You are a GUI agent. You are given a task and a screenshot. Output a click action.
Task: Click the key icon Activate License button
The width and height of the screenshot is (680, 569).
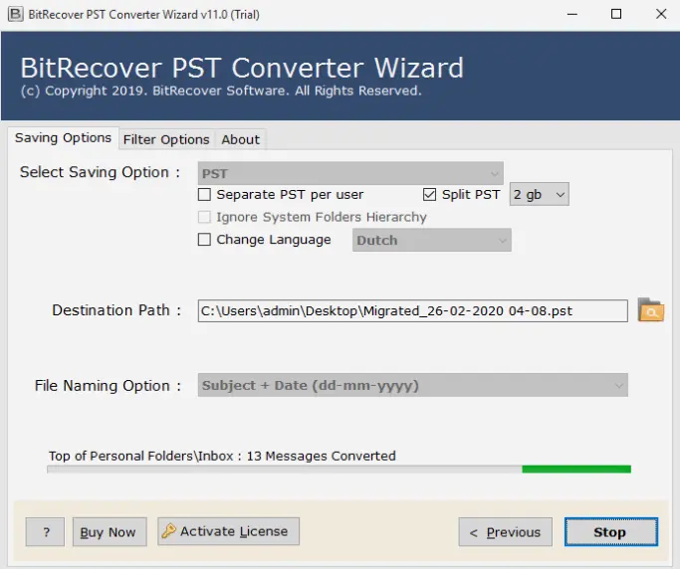point(228,531)
